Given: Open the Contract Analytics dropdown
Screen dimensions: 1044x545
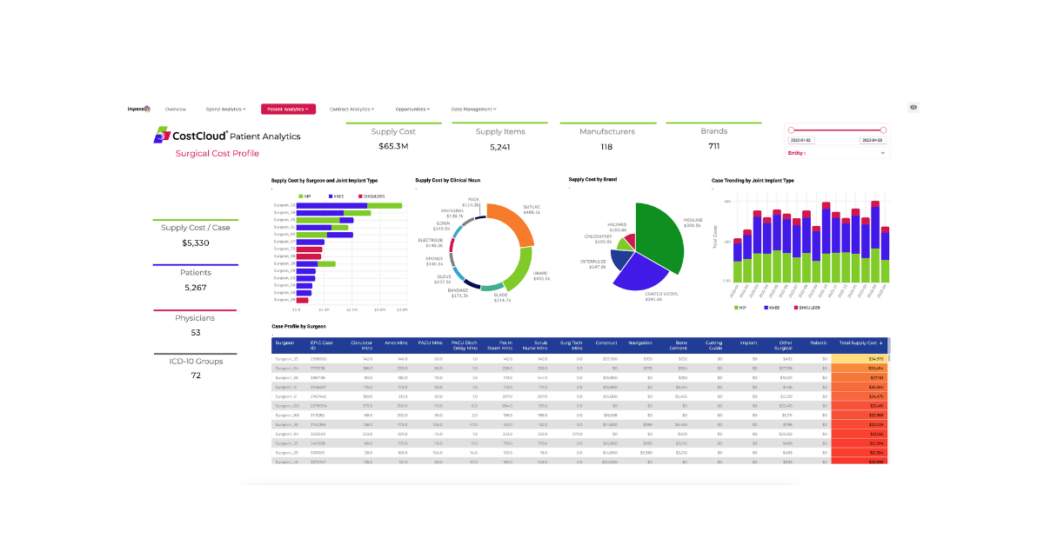Looking at the screenshot, I should [x=351, y=110].
